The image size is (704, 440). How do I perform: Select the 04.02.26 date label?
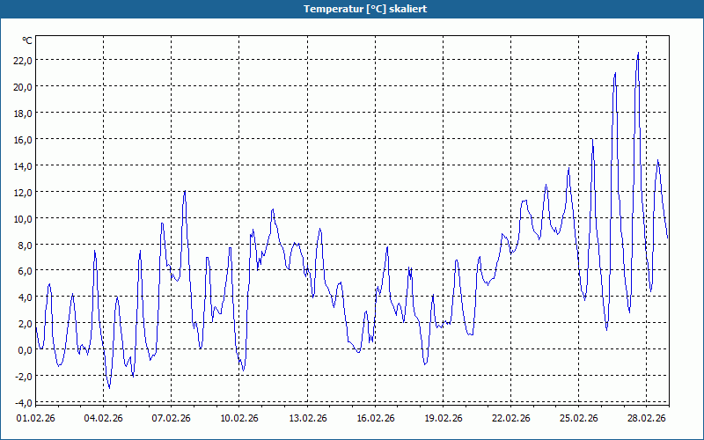pos(103,419)
